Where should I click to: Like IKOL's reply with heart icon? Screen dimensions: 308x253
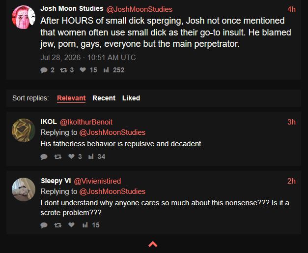pos(71,157)
